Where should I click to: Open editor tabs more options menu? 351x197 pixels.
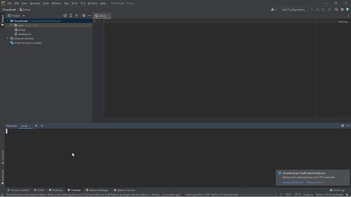348,16
